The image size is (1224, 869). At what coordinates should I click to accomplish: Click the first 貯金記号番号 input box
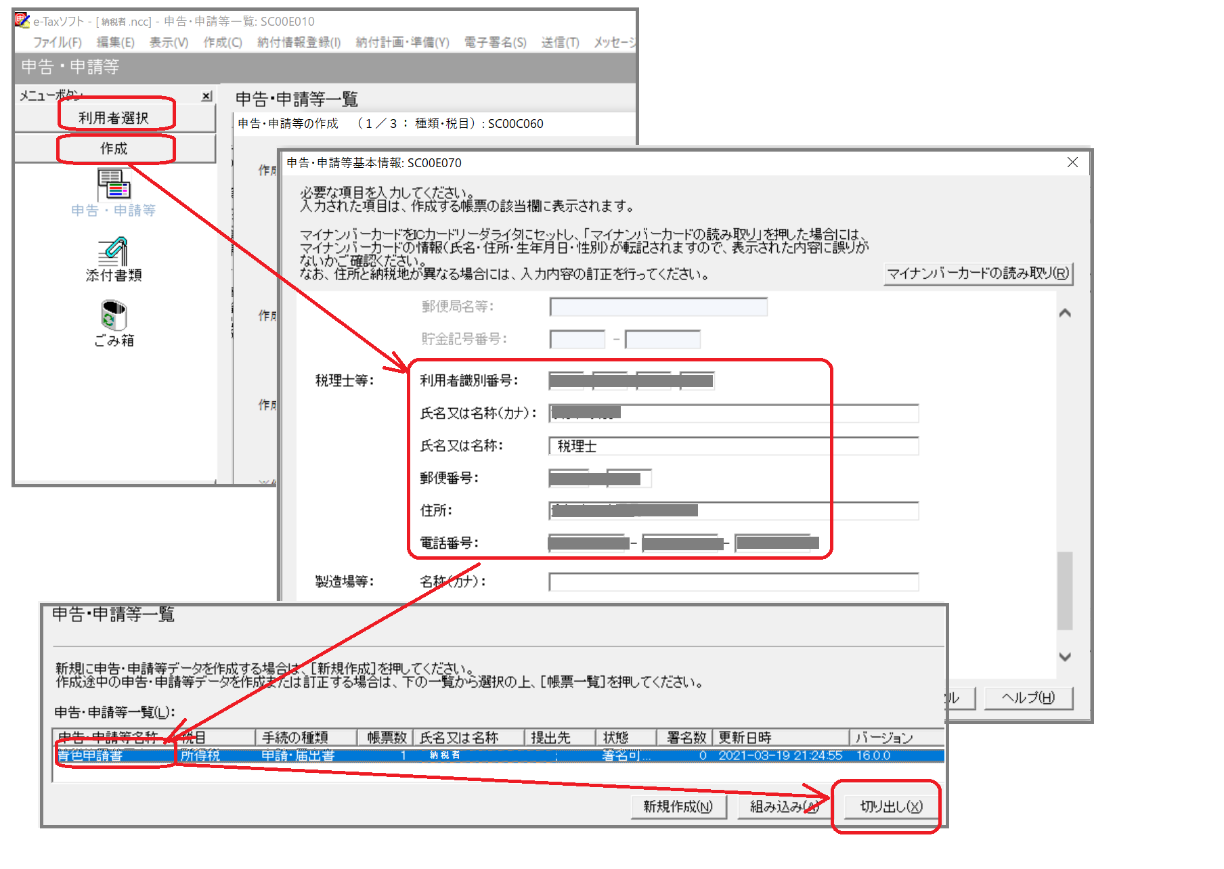pos(577,339)
